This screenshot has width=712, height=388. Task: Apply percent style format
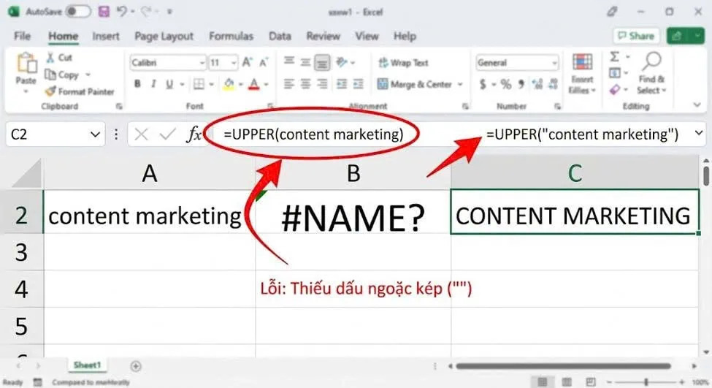506,84
